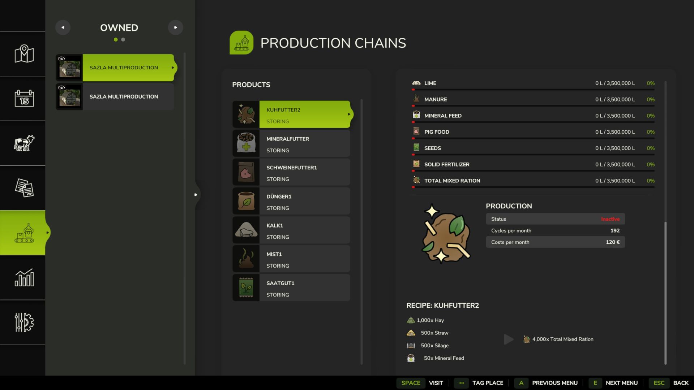Collapse side panel with middle arrow handle
Screen dimensions: 694x390
pos(196,195)
